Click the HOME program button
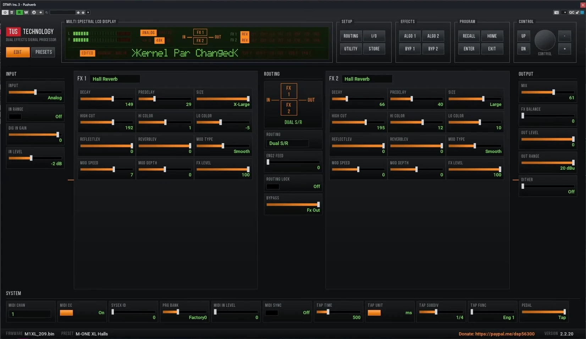Viewport: 586px width, 339px height. click(492, 36)
